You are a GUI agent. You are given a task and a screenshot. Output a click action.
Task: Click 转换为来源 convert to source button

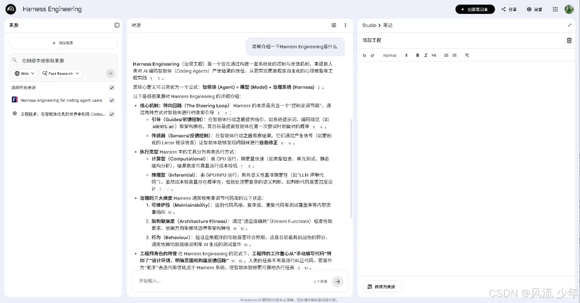(382, 286)
